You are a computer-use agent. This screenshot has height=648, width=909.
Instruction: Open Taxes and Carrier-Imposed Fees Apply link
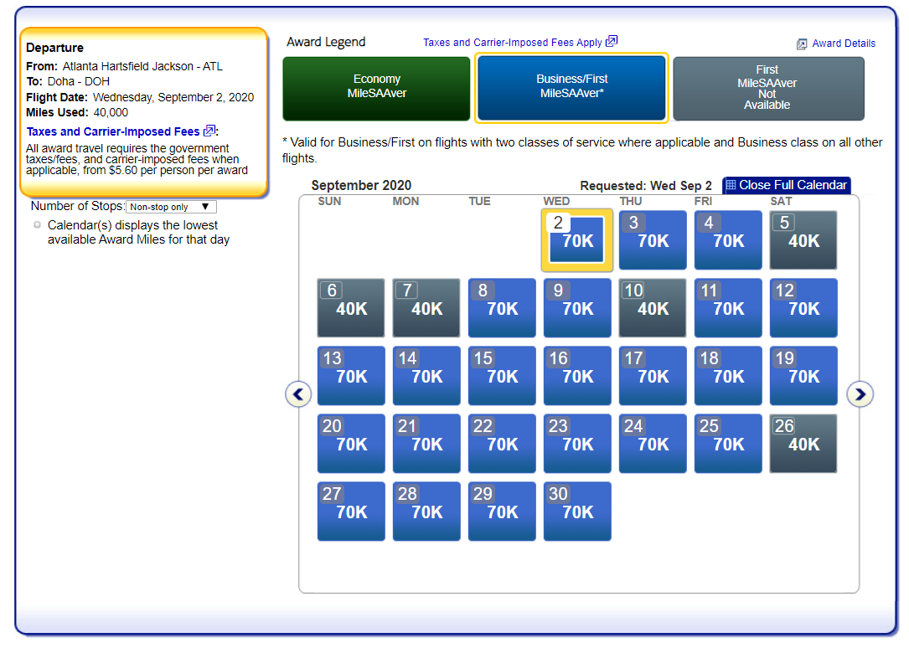click(512, 43)
